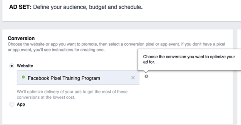The image size is (241, 125).
Task: Click the 'Website' label text
Action: coord(25,66)
